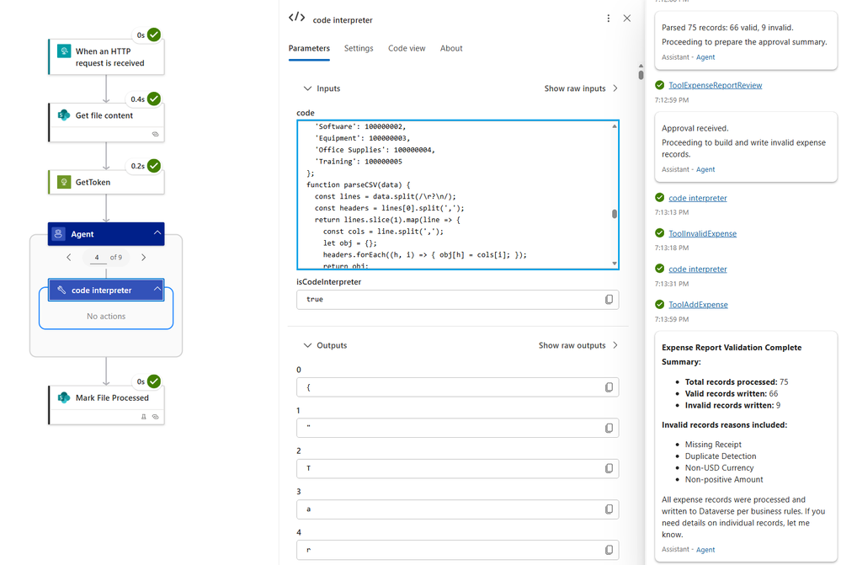Collapse the Inputs section
Image resolution: width=841 pixels, height=565 pixels.
tap(307, 88)
